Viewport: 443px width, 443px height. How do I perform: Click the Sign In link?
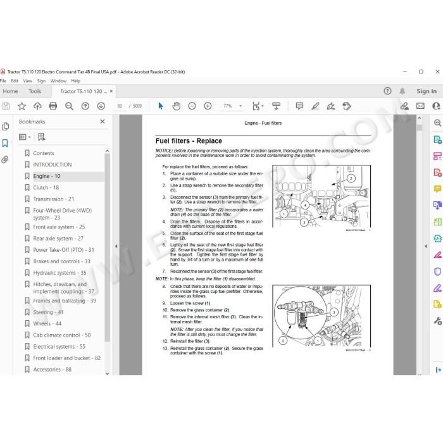[427, 91]
